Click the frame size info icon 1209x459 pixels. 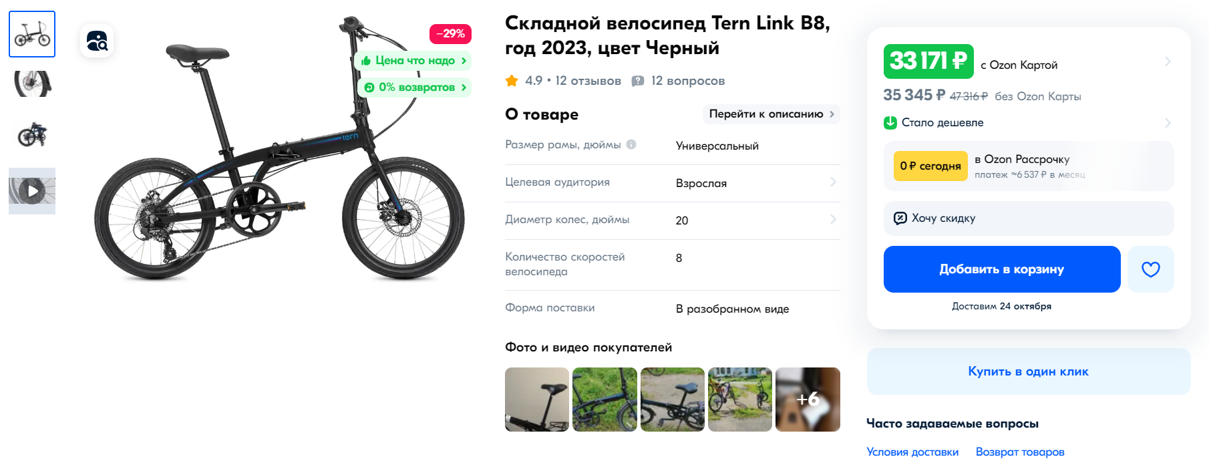click(631, 144)
